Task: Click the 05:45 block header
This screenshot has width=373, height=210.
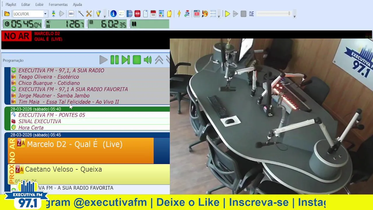Action: pos(87,135)
